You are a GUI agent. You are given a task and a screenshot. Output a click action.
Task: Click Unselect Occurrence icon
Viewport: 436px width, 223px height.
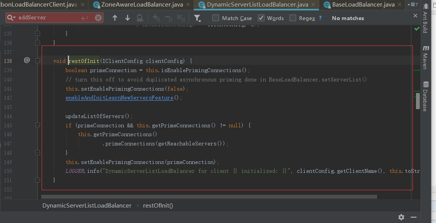tap(169, 18)
